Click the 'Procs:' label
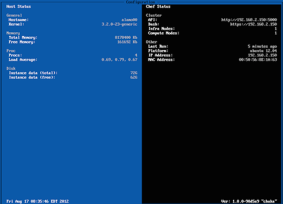This screenshot has width=283, height=204. point(15,55)
